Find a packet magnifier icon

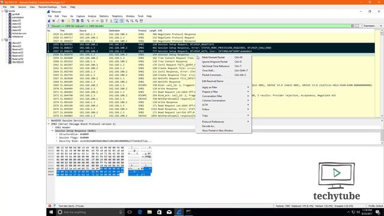[x=88, y=21]
